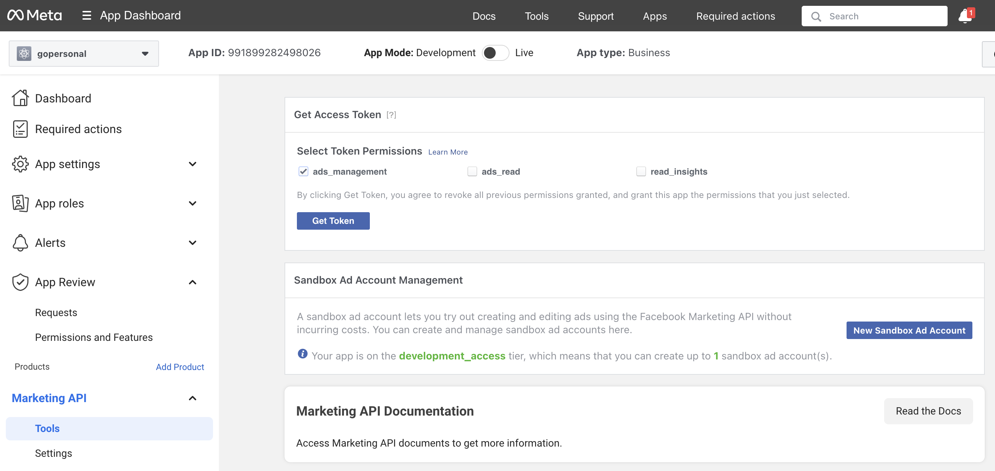Click the top Search input field
The height and width of the screenshot is (471, 995).
point(884,16)
